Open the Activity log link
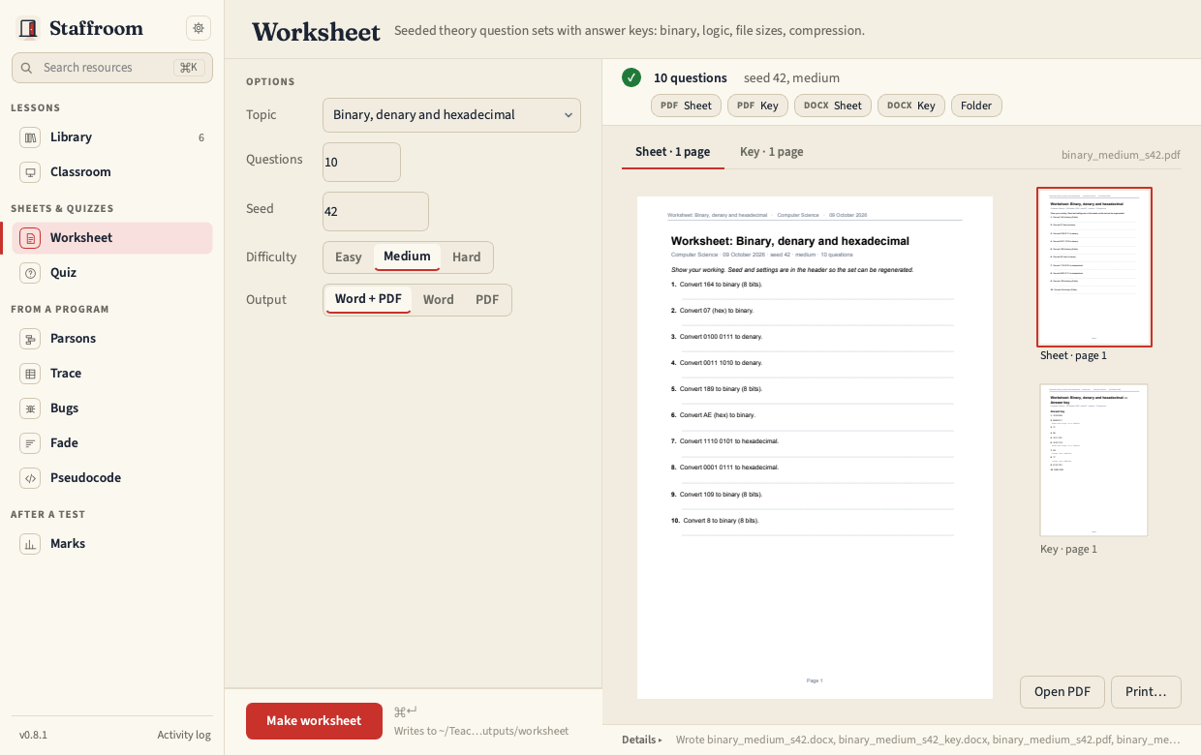This screenshot has width=1201, height=755. point(184,735)
